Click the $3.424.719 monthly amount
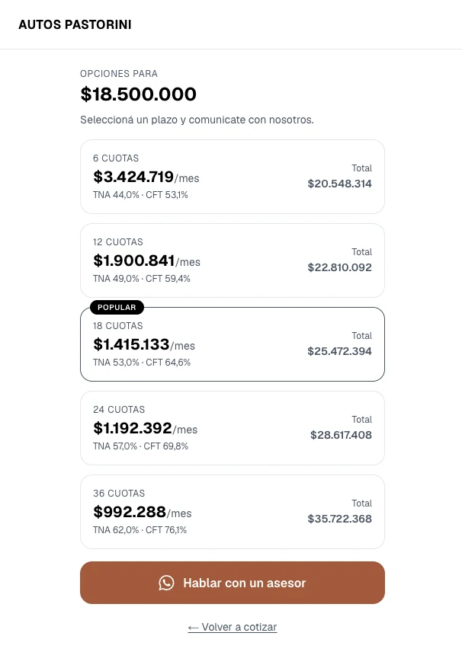462x652 pixels. pyautogui.click(x=133, y=177)
